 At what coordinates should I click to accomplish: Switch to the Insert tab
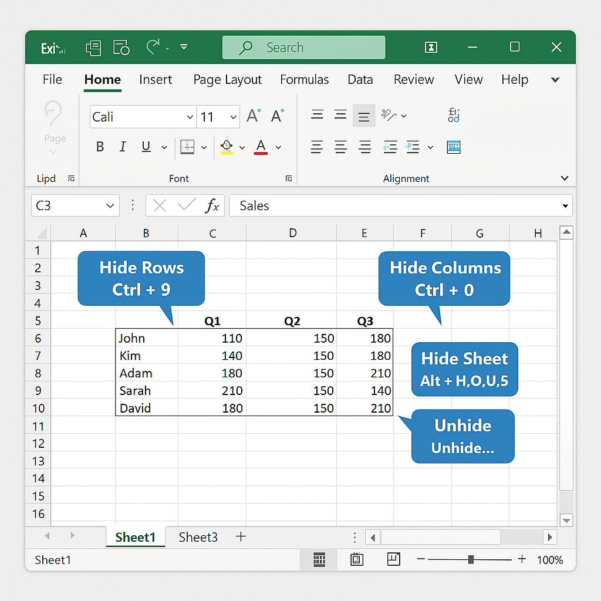coord(155,79)
